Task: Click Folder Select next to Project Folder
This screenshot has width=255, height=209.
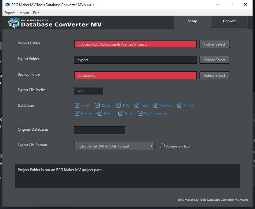Action: tap(214, 44)
